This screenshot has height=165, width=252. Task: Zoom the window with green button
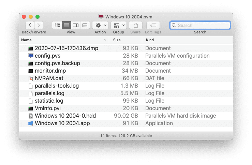[38, 17]
